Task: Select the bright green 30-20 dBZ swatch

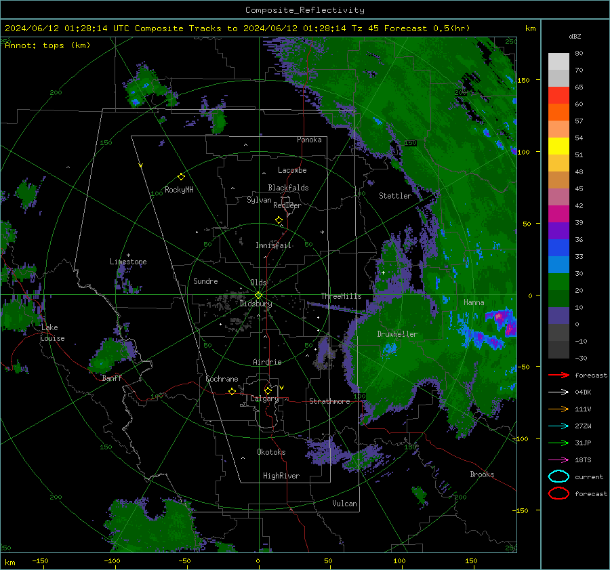Action: 558,282
